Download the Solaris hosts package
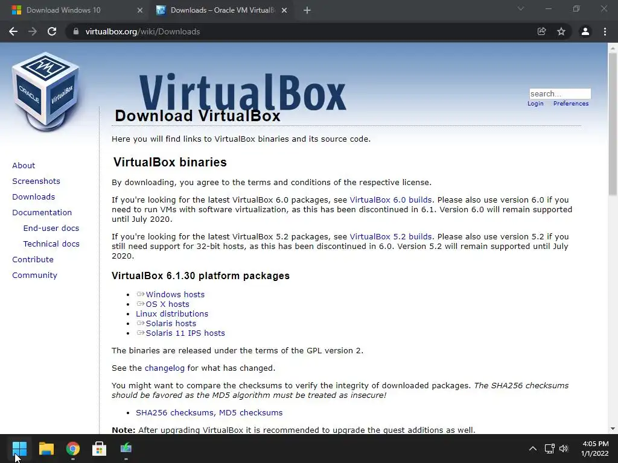The width and height of the screenshot is (618, 463). (171, 324)
